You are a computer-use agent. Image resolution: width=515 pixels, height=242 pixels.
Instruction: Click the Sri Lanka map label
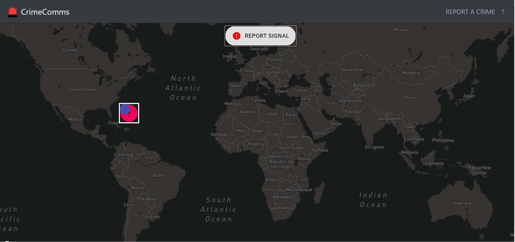coord(374,147)
